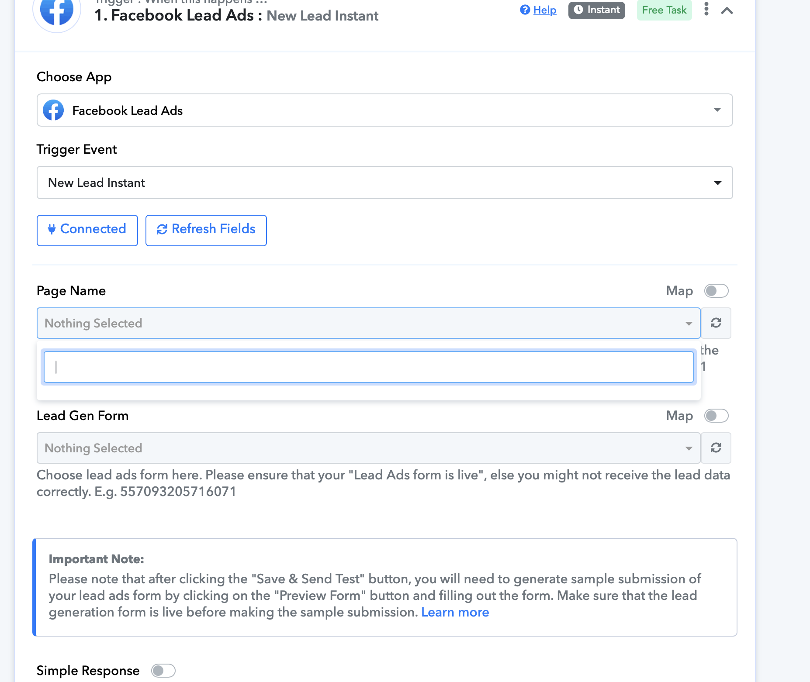Screen dimensions: 810x682
Task: Open the three-dot options menu
Action: tap(706, 9)
